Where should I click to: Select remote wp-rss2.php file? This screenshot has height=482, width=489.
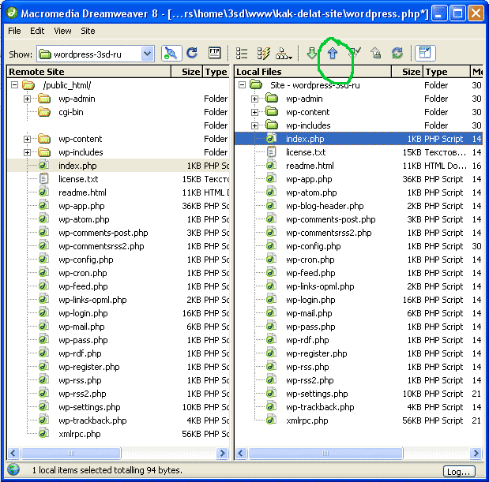tap(82, 394)
